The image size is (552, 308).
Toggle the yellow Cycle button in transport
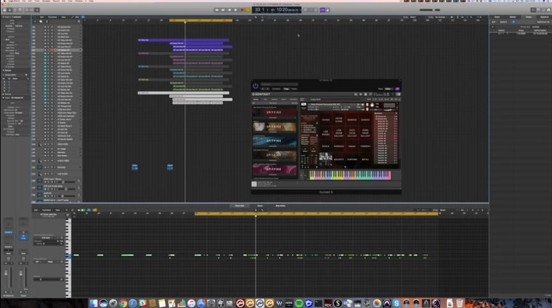coord(248,10)
